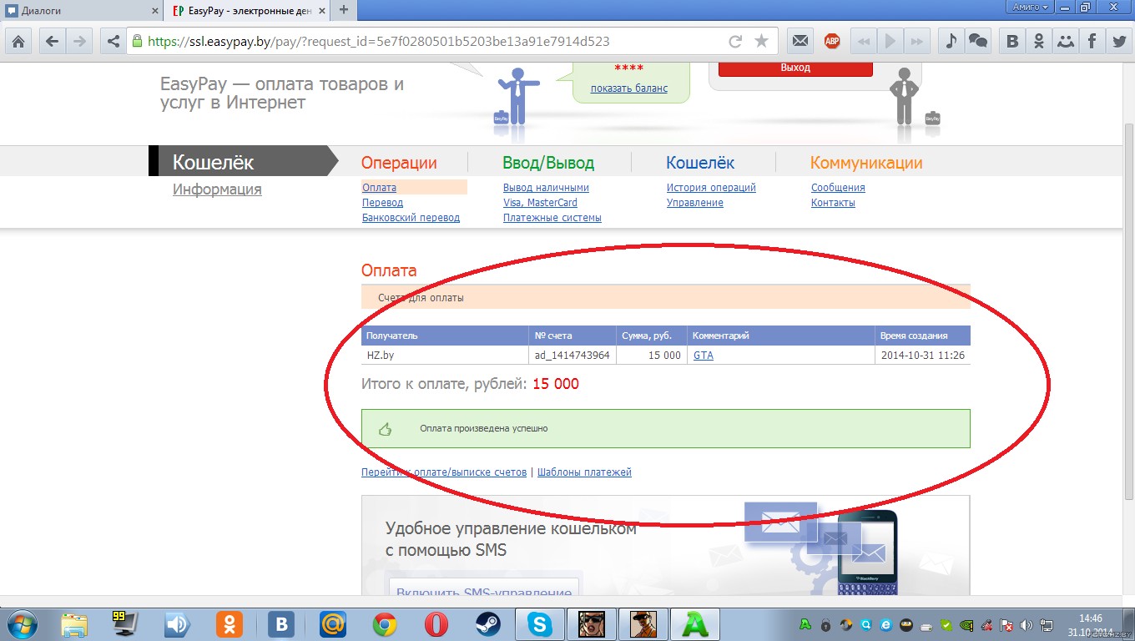The height and width of the screenshot is (641, 1135).
Task: Click the показать баланс link
Action: point(629,88)
